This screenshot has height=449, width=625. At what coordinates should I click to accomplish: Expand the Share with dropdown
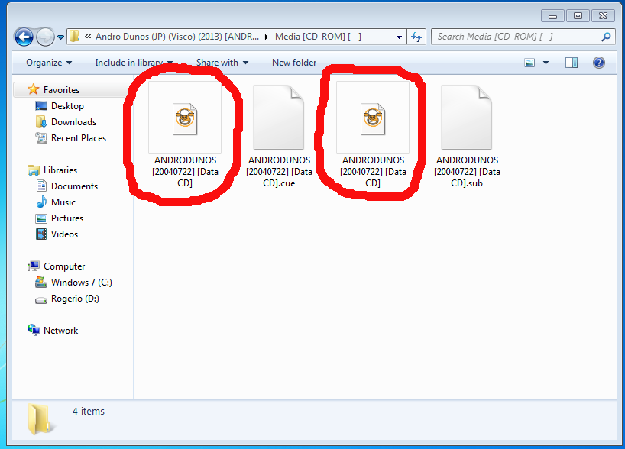(x=222, y=63)
